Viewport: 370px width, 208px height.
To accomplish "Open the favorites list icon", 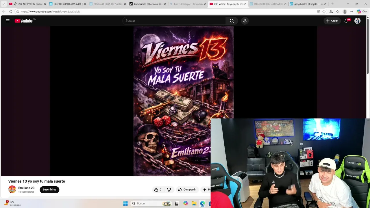I will point(338,12).
